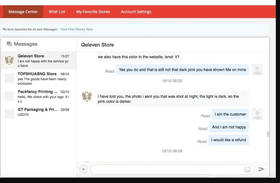Click TOPSHUABNG Store shop icon
This screenshot has width=280, height=183.
[x=9, y=78]
